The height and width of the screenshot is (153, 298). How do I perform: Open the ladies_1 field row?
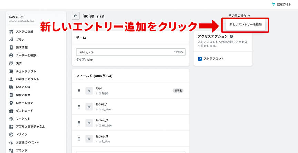(x=131, y=107)
